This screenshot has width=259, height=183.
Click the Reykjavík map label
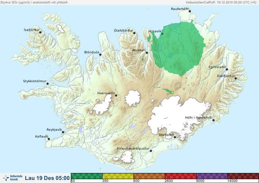[x=54, y=130]
